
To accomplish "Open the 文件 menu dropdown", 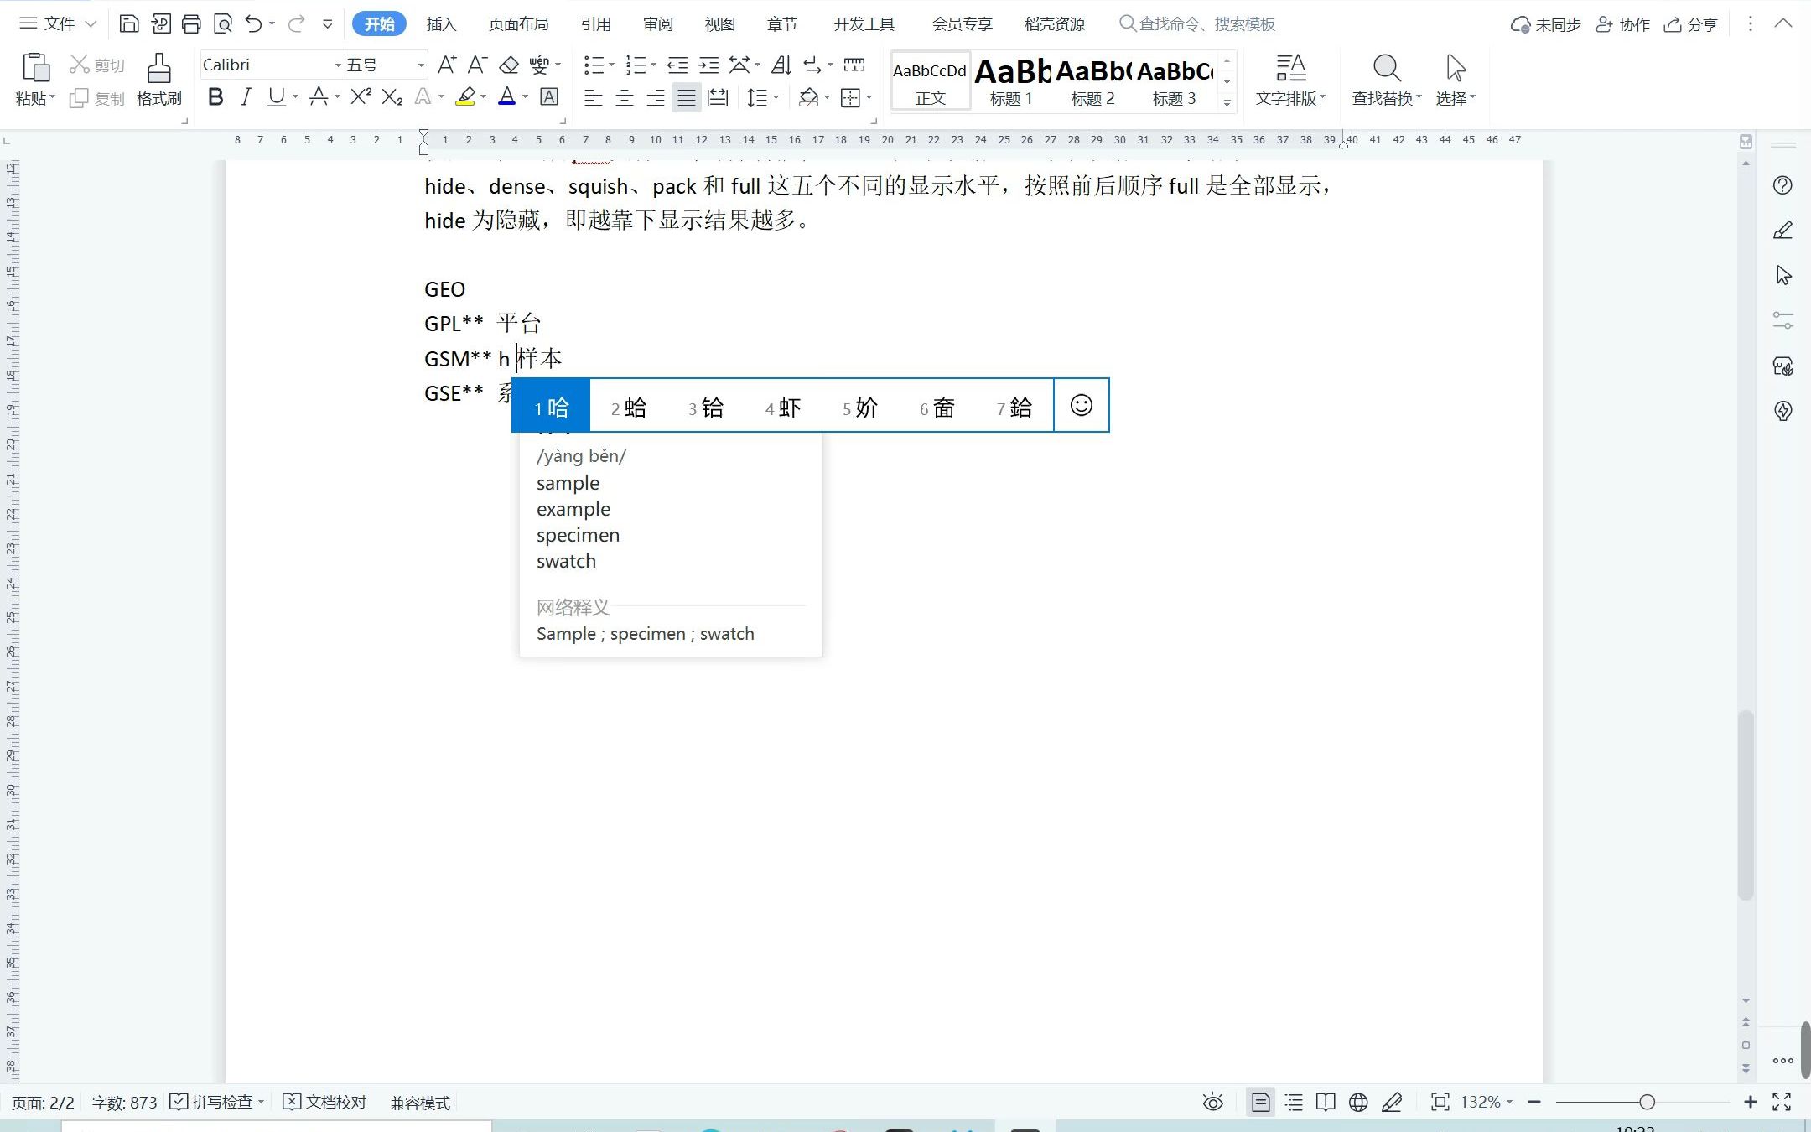I will (x=58, y=23).
